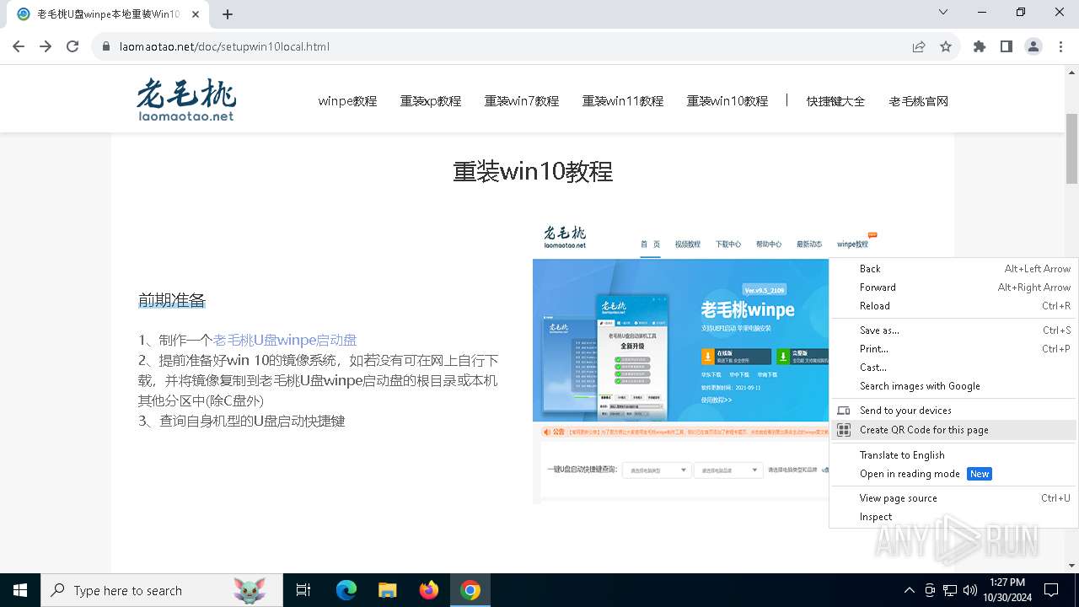Image resolution: width=1079 pixels, height=607 pixels.
Task: Open 老毛桃官网 nav link
Action: click(919, 101)
